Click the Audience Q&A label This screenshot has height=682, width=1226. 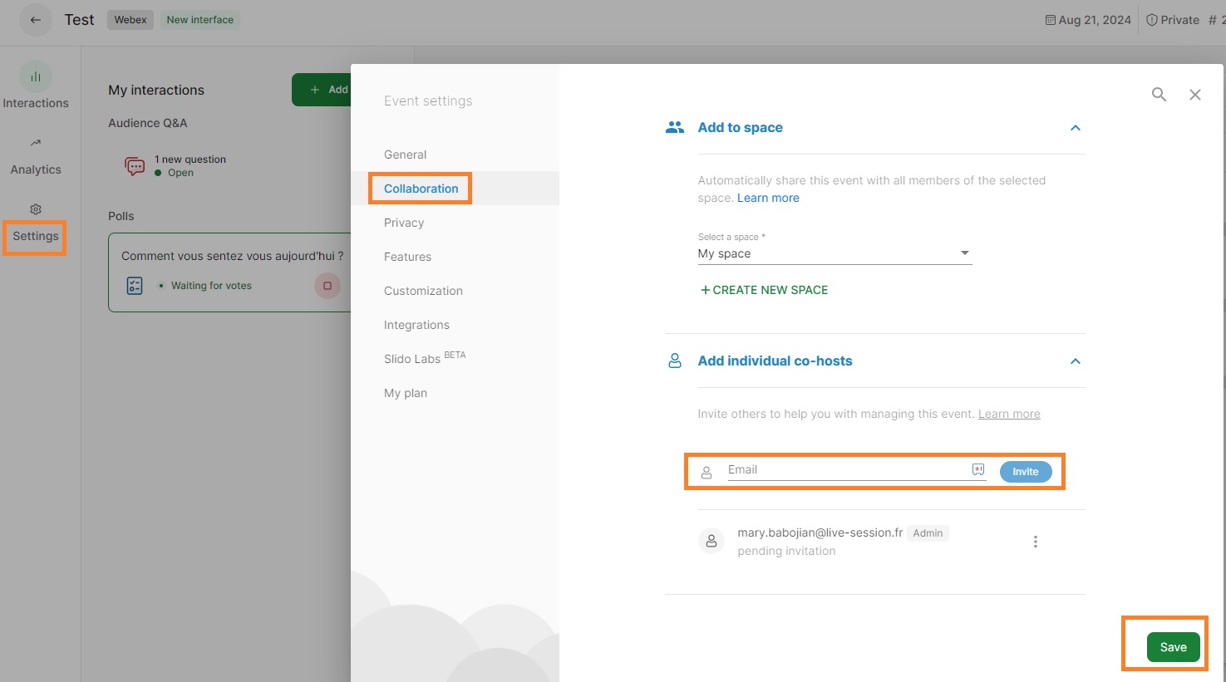coord(148,123)
